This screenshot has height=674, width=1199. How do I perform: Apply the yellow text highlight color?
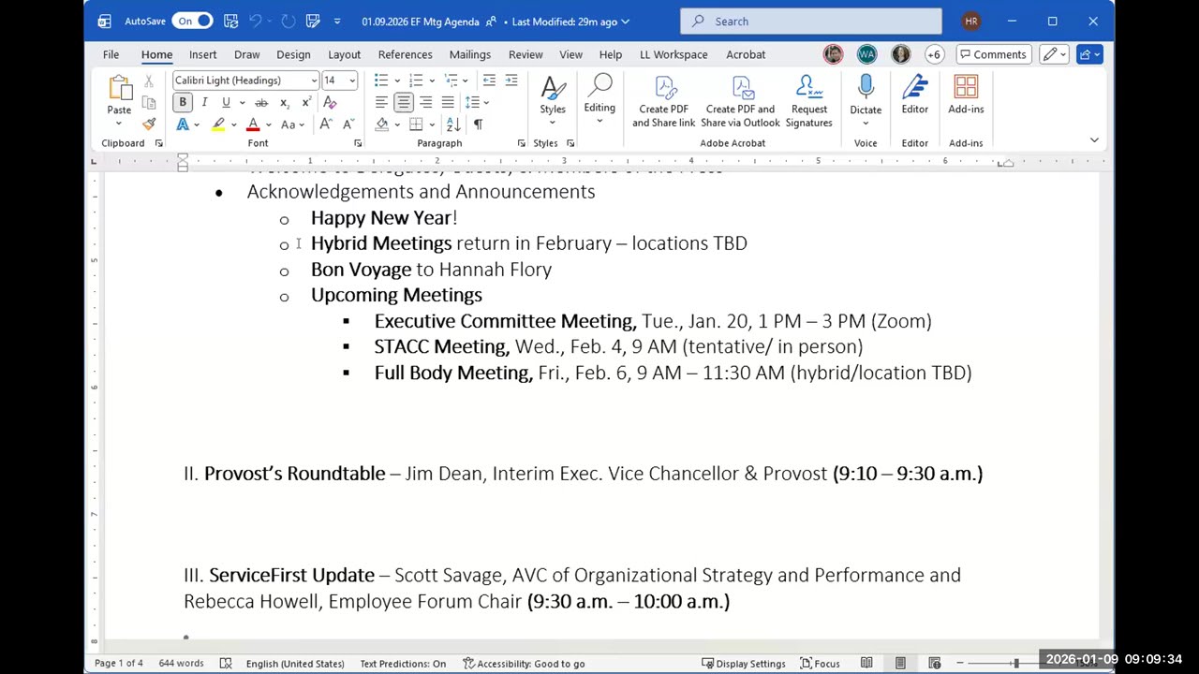(x=218, y=125)
